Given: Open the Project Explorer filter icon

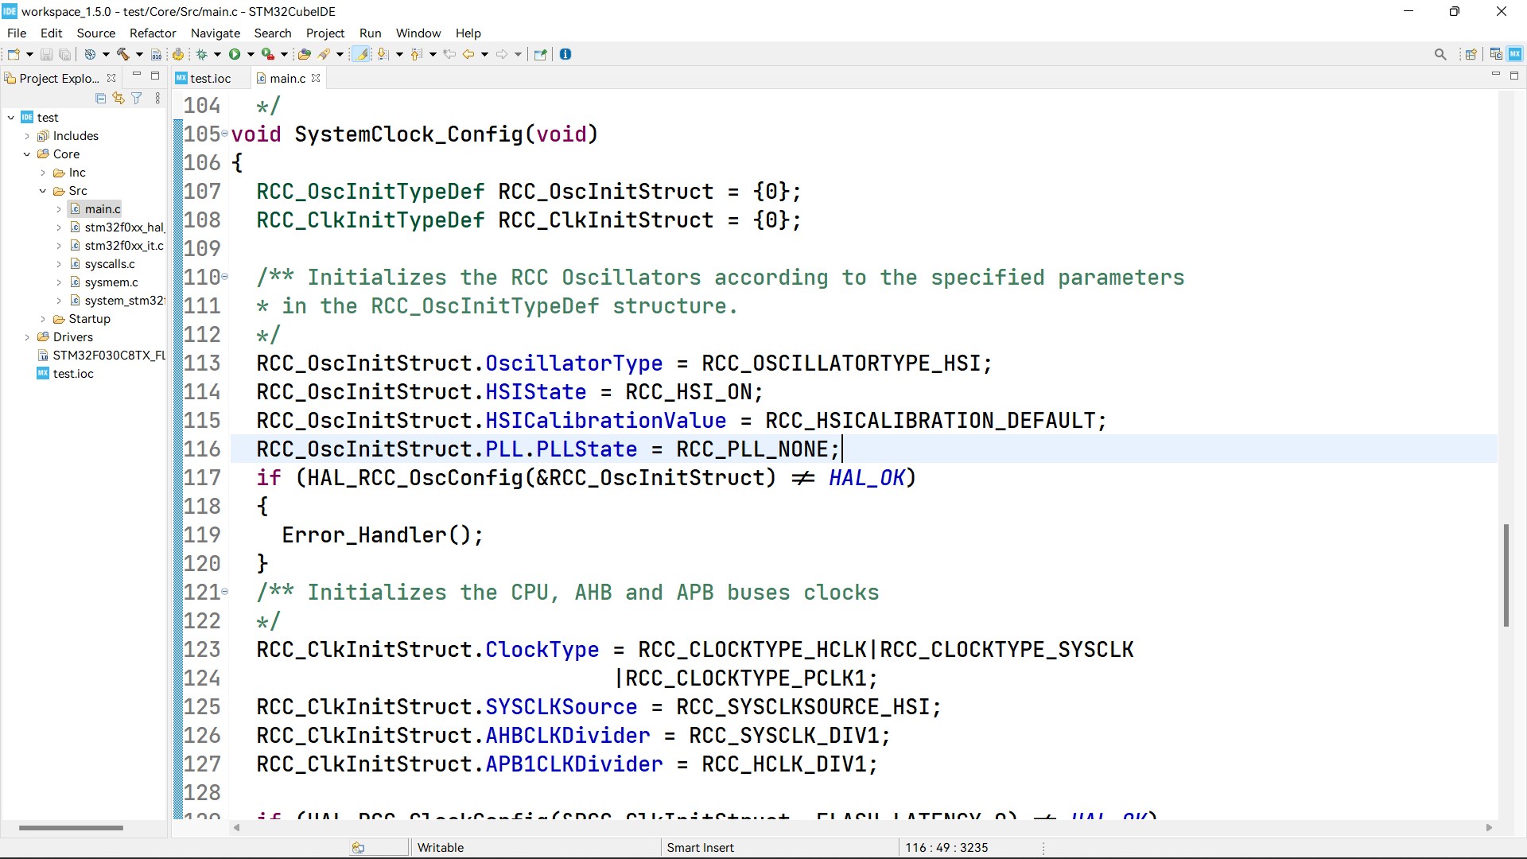Looking at the screenshot, I should coord(137,99).
